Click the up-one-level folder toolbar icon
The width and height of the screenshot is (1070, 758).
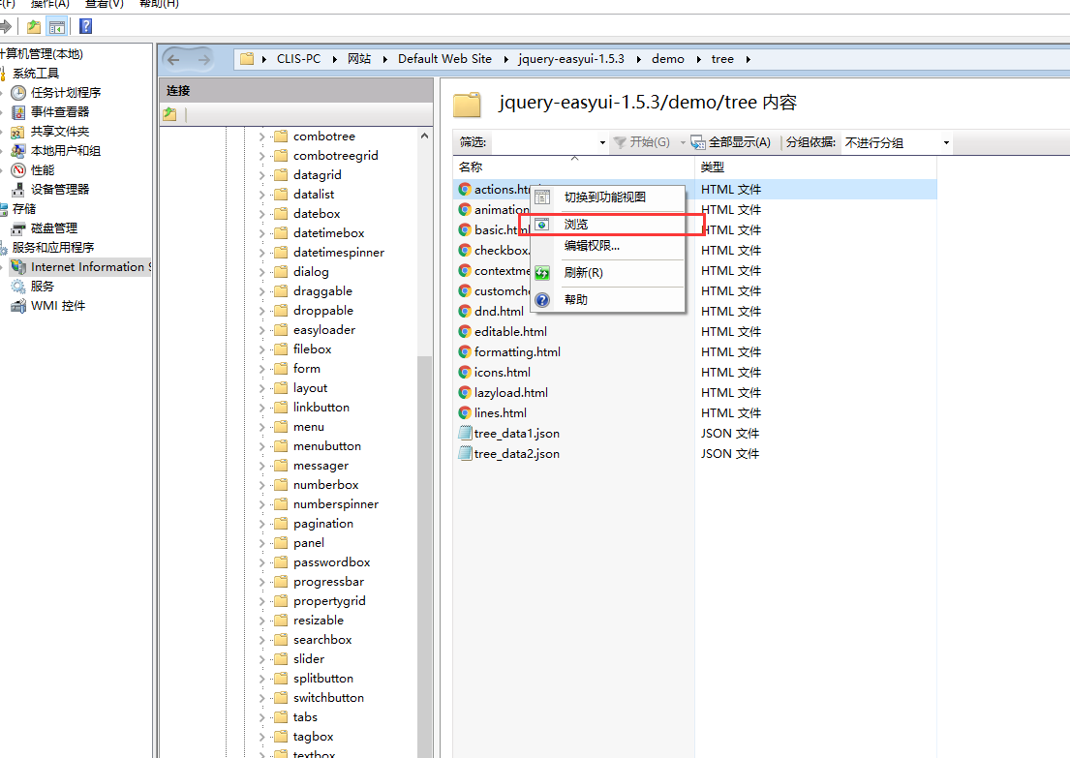34,27
